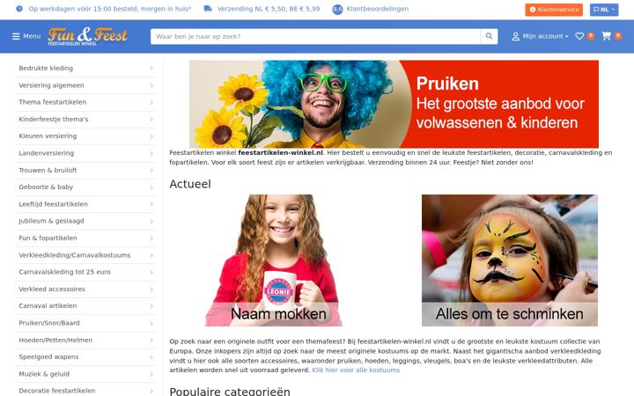
Task: Open the wishlist heart icon
Action: (579, 36)
